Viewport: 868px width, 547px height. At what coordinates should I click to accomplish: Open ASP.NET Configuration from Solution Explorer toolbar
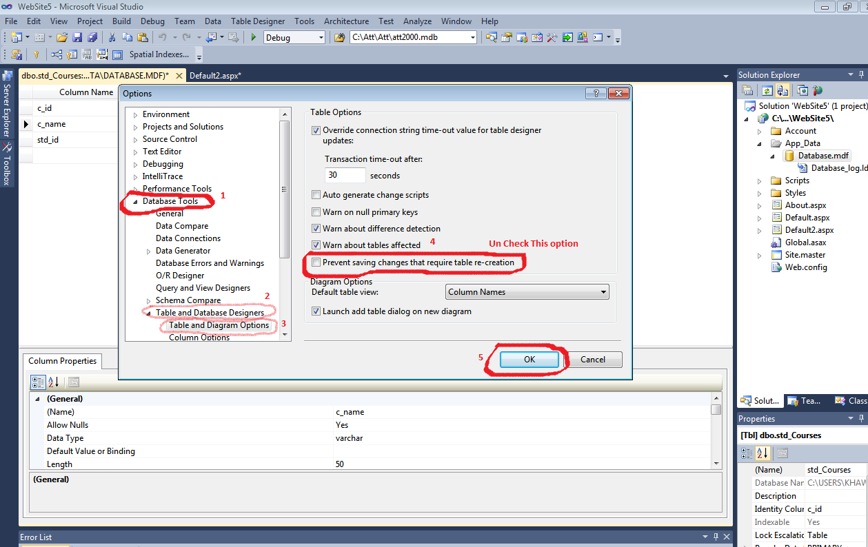pos(819,90)
